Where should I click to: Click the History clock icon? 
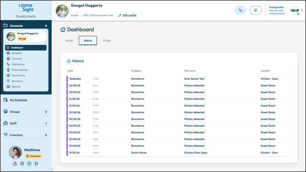click(x=69, y=61)
